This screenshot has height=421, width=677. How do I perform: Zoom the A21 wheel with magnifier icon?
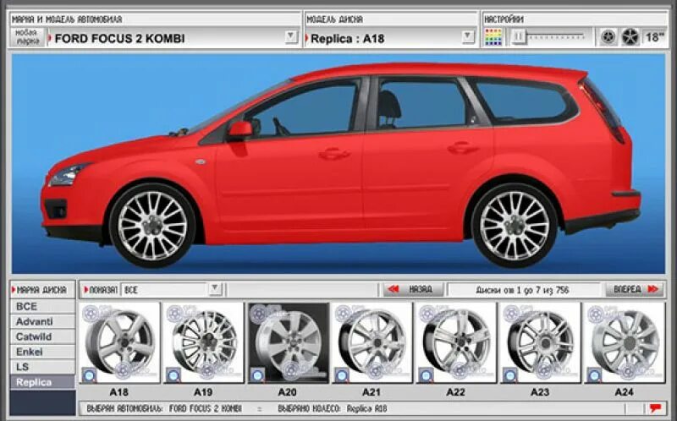pos(342,375)
